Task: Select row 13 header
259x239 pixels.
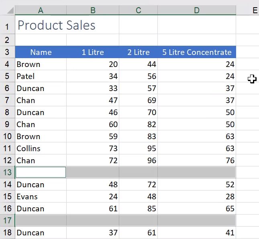Action: pos(7,172)
